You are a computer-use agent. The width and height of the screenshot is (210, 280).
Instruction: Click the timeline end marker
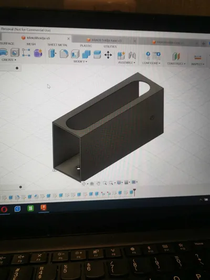pos(134,192)
